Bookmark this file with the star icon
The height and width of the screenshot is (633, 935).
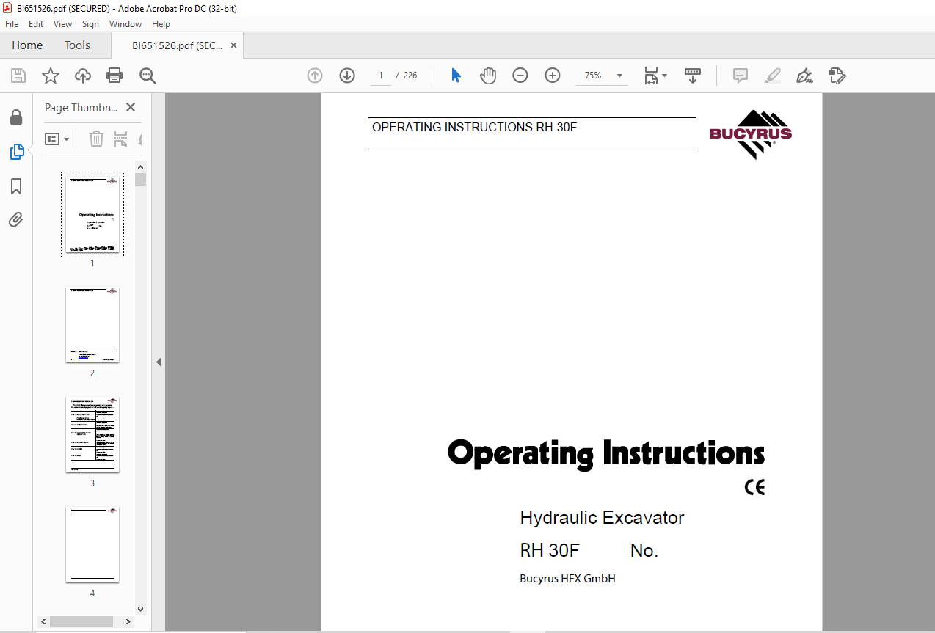click(x=50, y=76)
